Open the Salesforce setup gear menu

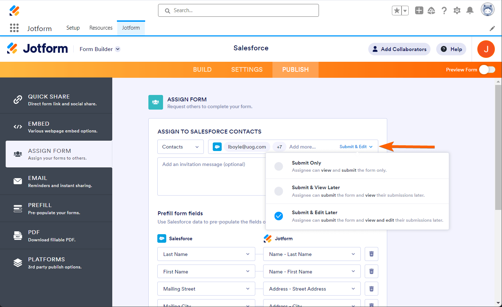pyautogui.click(x=457, y=11)
